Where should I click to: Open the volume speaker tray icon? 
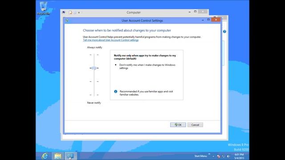tap(228, 156)
